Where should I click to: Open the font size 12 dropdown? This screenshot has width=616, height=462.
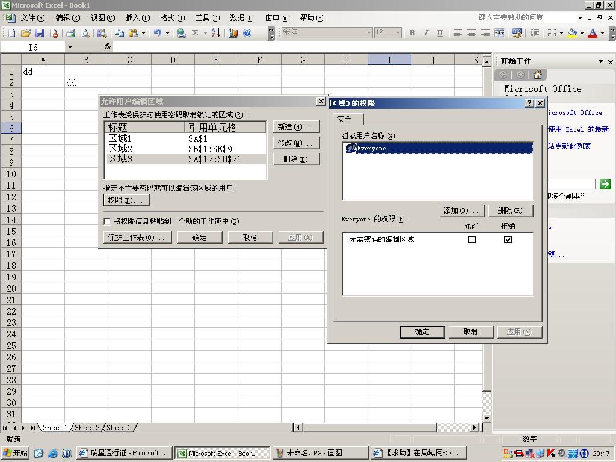coord(398,32)
